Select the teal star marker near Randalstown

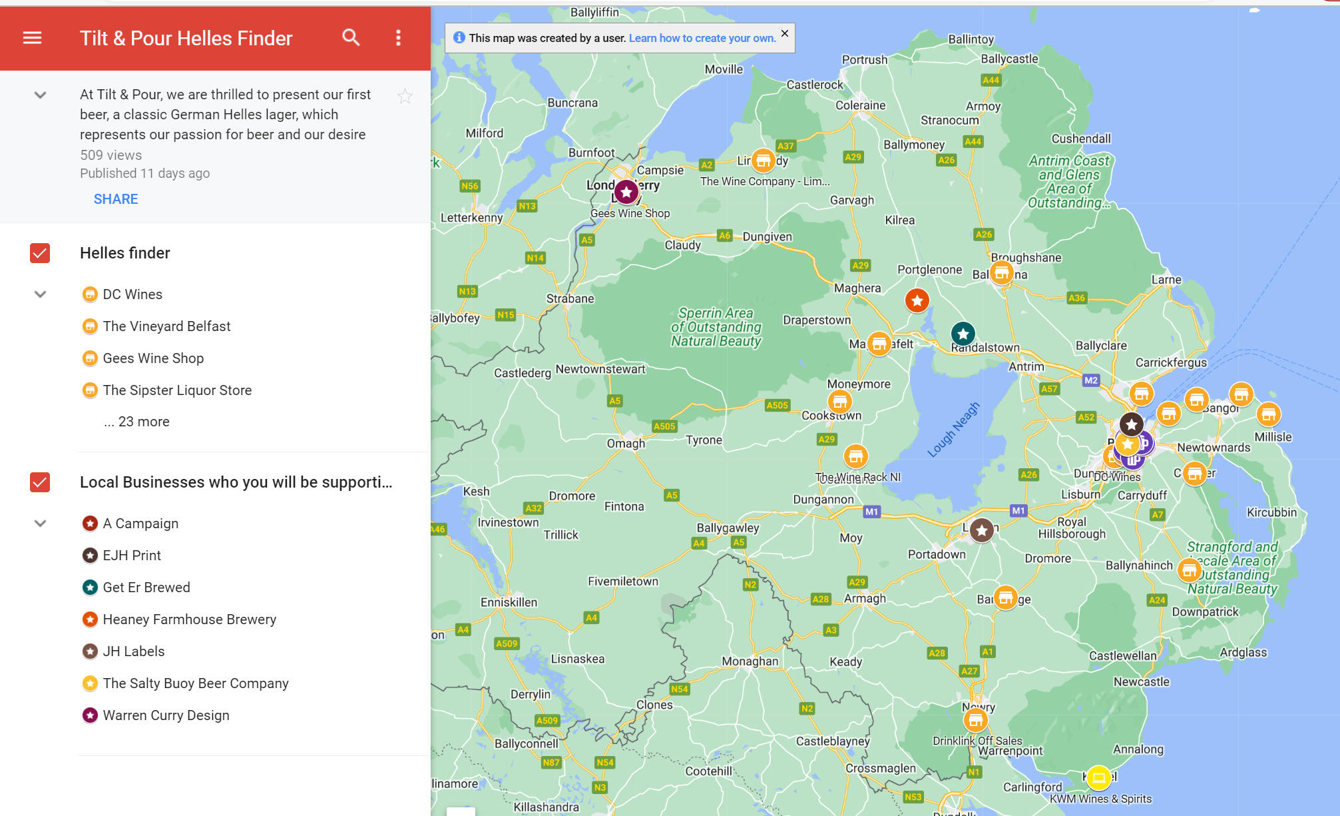963,333
